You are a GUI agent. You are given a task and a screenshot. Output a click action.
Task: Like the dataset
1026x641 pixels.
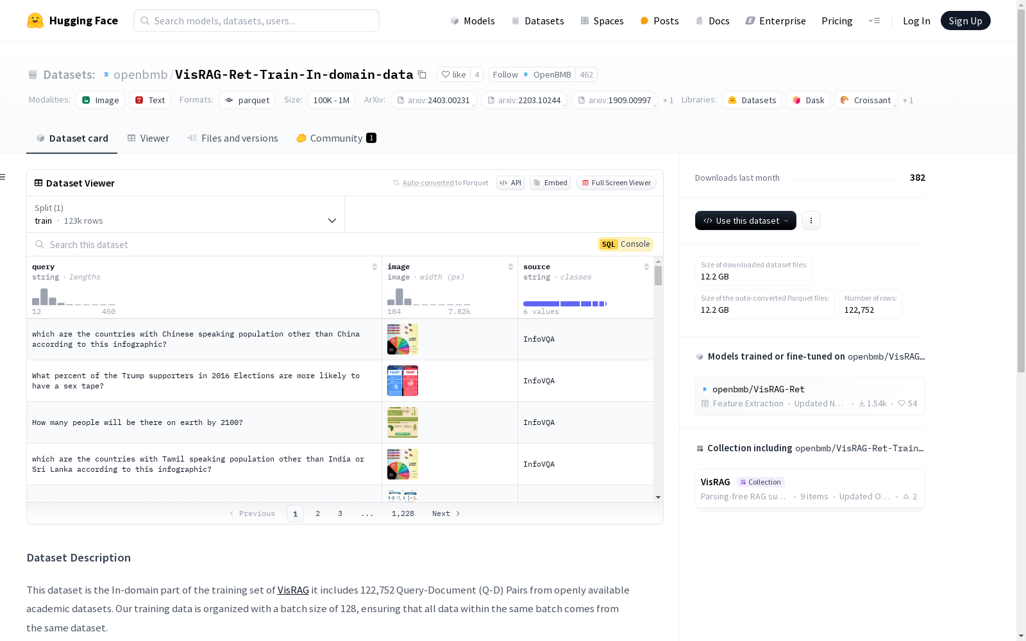coord(453,74)
